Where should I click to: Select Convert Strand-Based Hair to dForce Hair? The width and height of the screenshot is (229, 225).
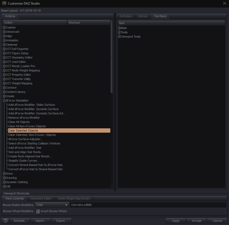click(36, 165)
